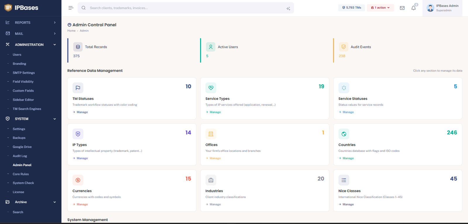Viewport: 468px width, 224px height.
Task: Click the Nice Classes list icon
Action: [x=344, y=180]
